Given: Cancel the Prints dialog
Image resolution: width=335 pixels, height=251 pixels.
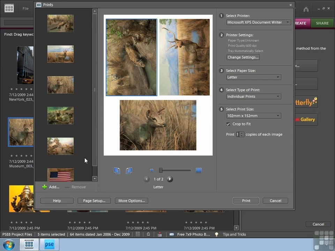Looking at the screenshot, I should 275,201.
